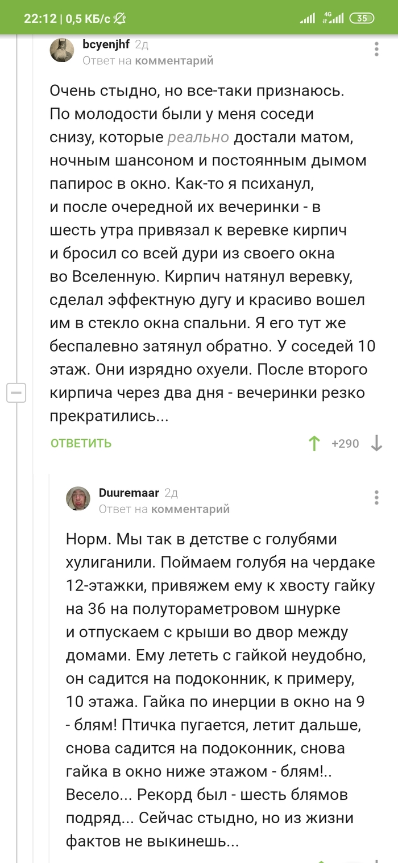Tap the battery indicator in the status bar
The image size is (398, 863).
362,18
